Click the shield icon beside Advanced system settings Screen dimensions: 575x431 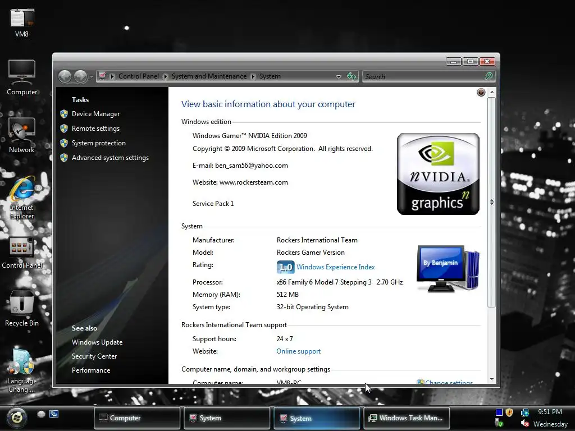64,158
